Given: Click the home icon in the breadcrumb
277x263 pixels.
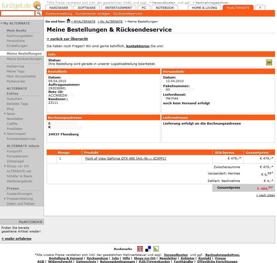Looking at the screenshot, I should (68, 21).
